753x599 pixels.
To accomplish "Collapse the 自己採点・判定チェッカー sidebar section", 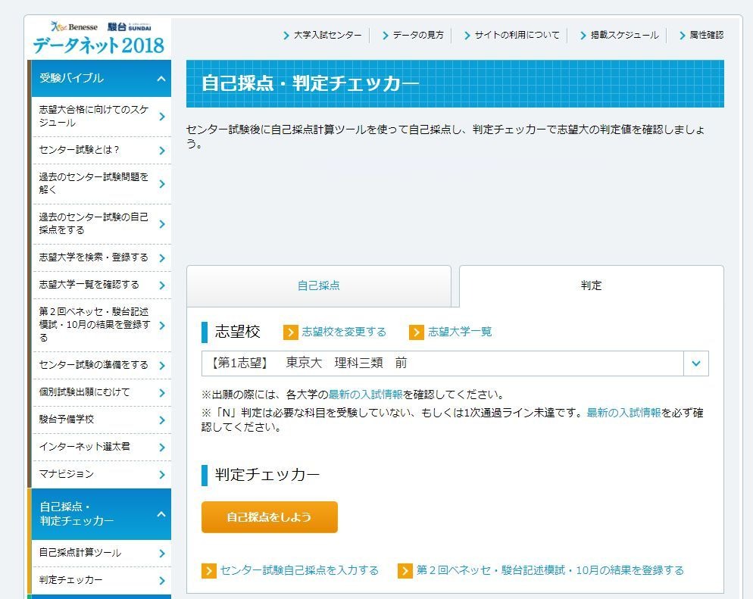I will 161,514.
